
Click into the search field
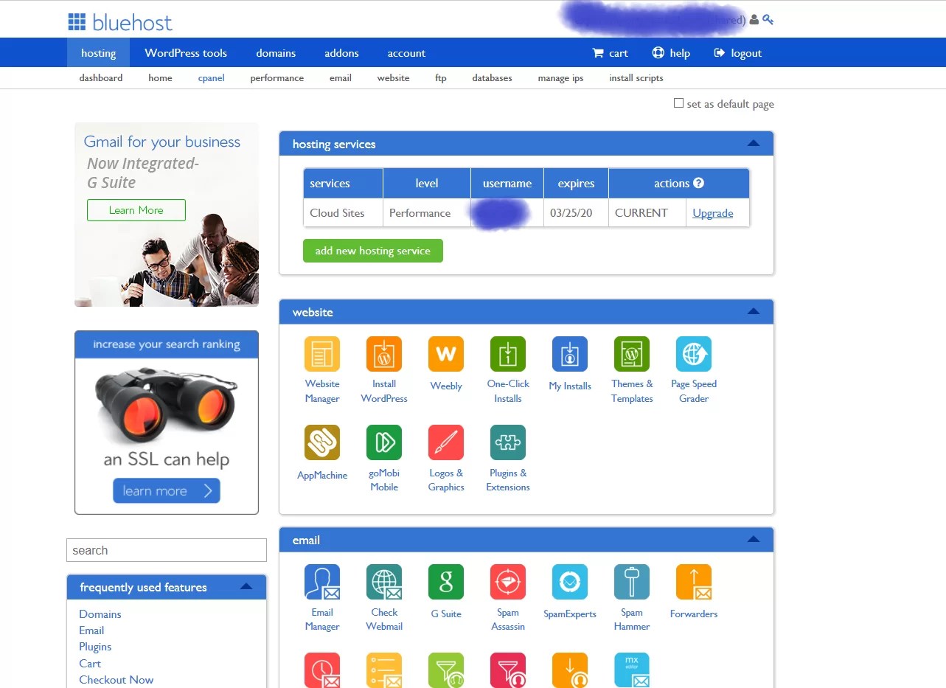coord(167,550)
